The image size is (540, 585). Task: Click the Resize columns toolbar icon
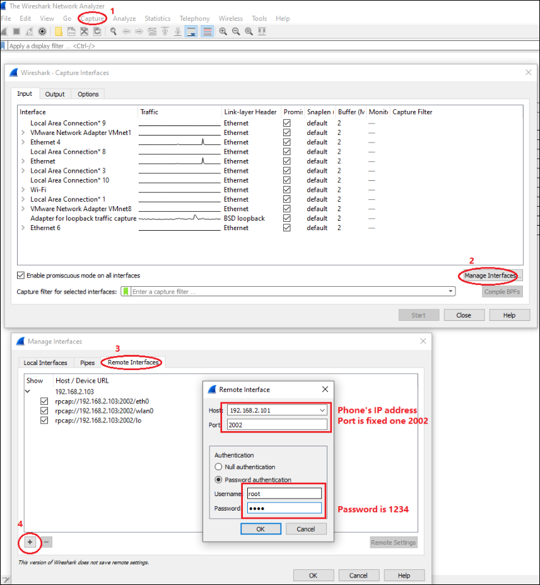pyautogui.click(x=262, y=32)
